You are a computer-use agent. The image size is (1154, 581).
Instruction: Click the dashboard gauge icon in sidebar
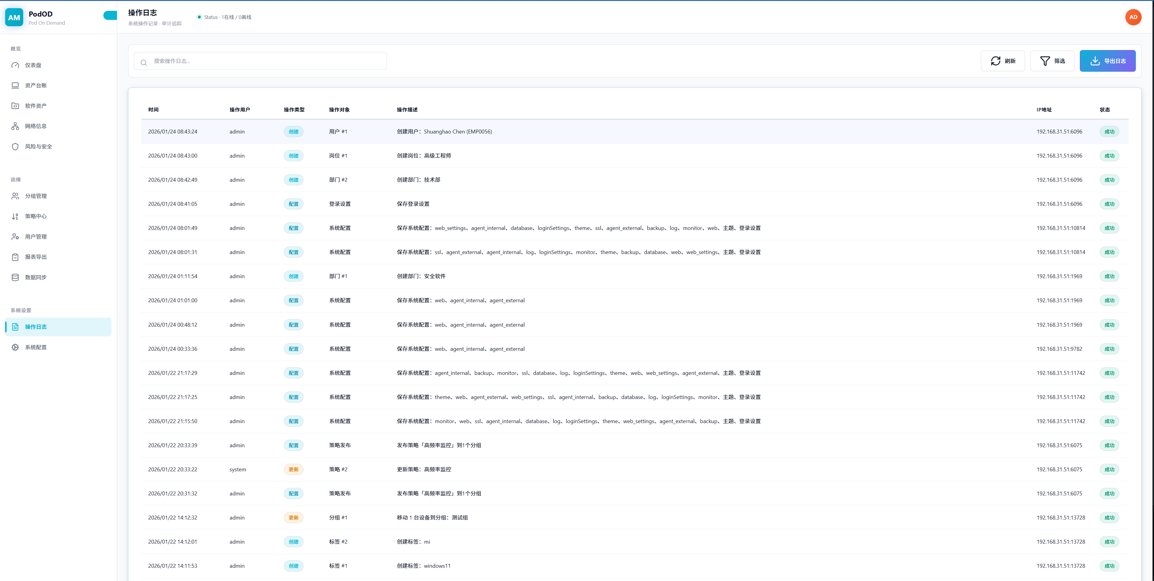(x=15, y=65)
